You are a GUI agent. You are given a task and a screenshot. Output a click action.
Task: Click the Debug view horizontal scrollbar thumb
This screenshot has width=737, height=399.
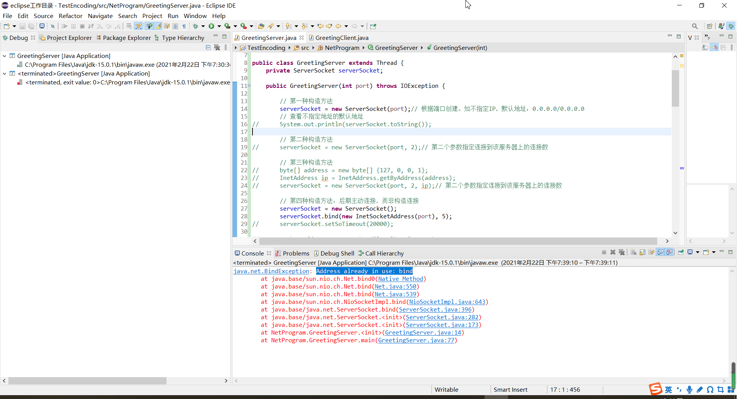(x=87, y=381)
